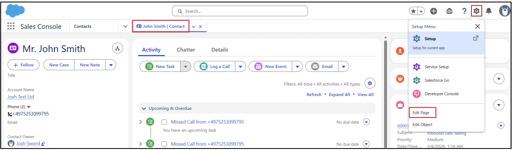Click the Setup gear icon
Screen dimensions: 512x150
(476, 11)
